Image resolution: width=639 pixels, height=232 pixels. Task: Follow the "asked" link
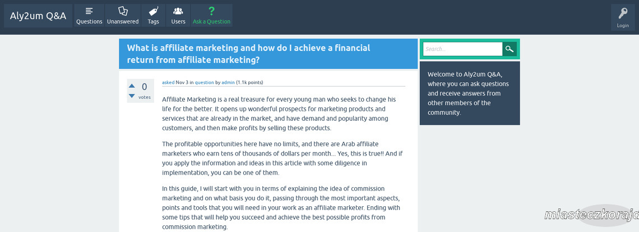[x=168, y=82]
